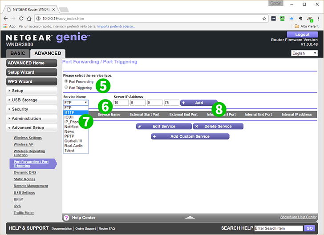Click the Importa preferiti adesso link
Image resolution: width=324 pixels, height=235 pixels.
click(116, 26)
